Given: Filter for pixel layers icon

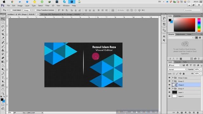Looking at the screenshot, I should tap(184, 65).
